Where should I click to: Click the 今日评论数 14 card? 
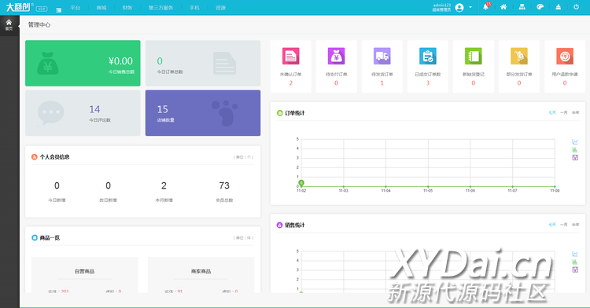[x=83, y=112]
